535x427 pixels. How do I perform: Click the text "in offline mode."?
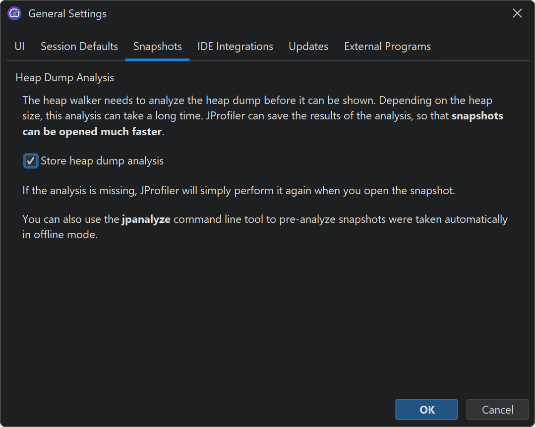point(60,235)
